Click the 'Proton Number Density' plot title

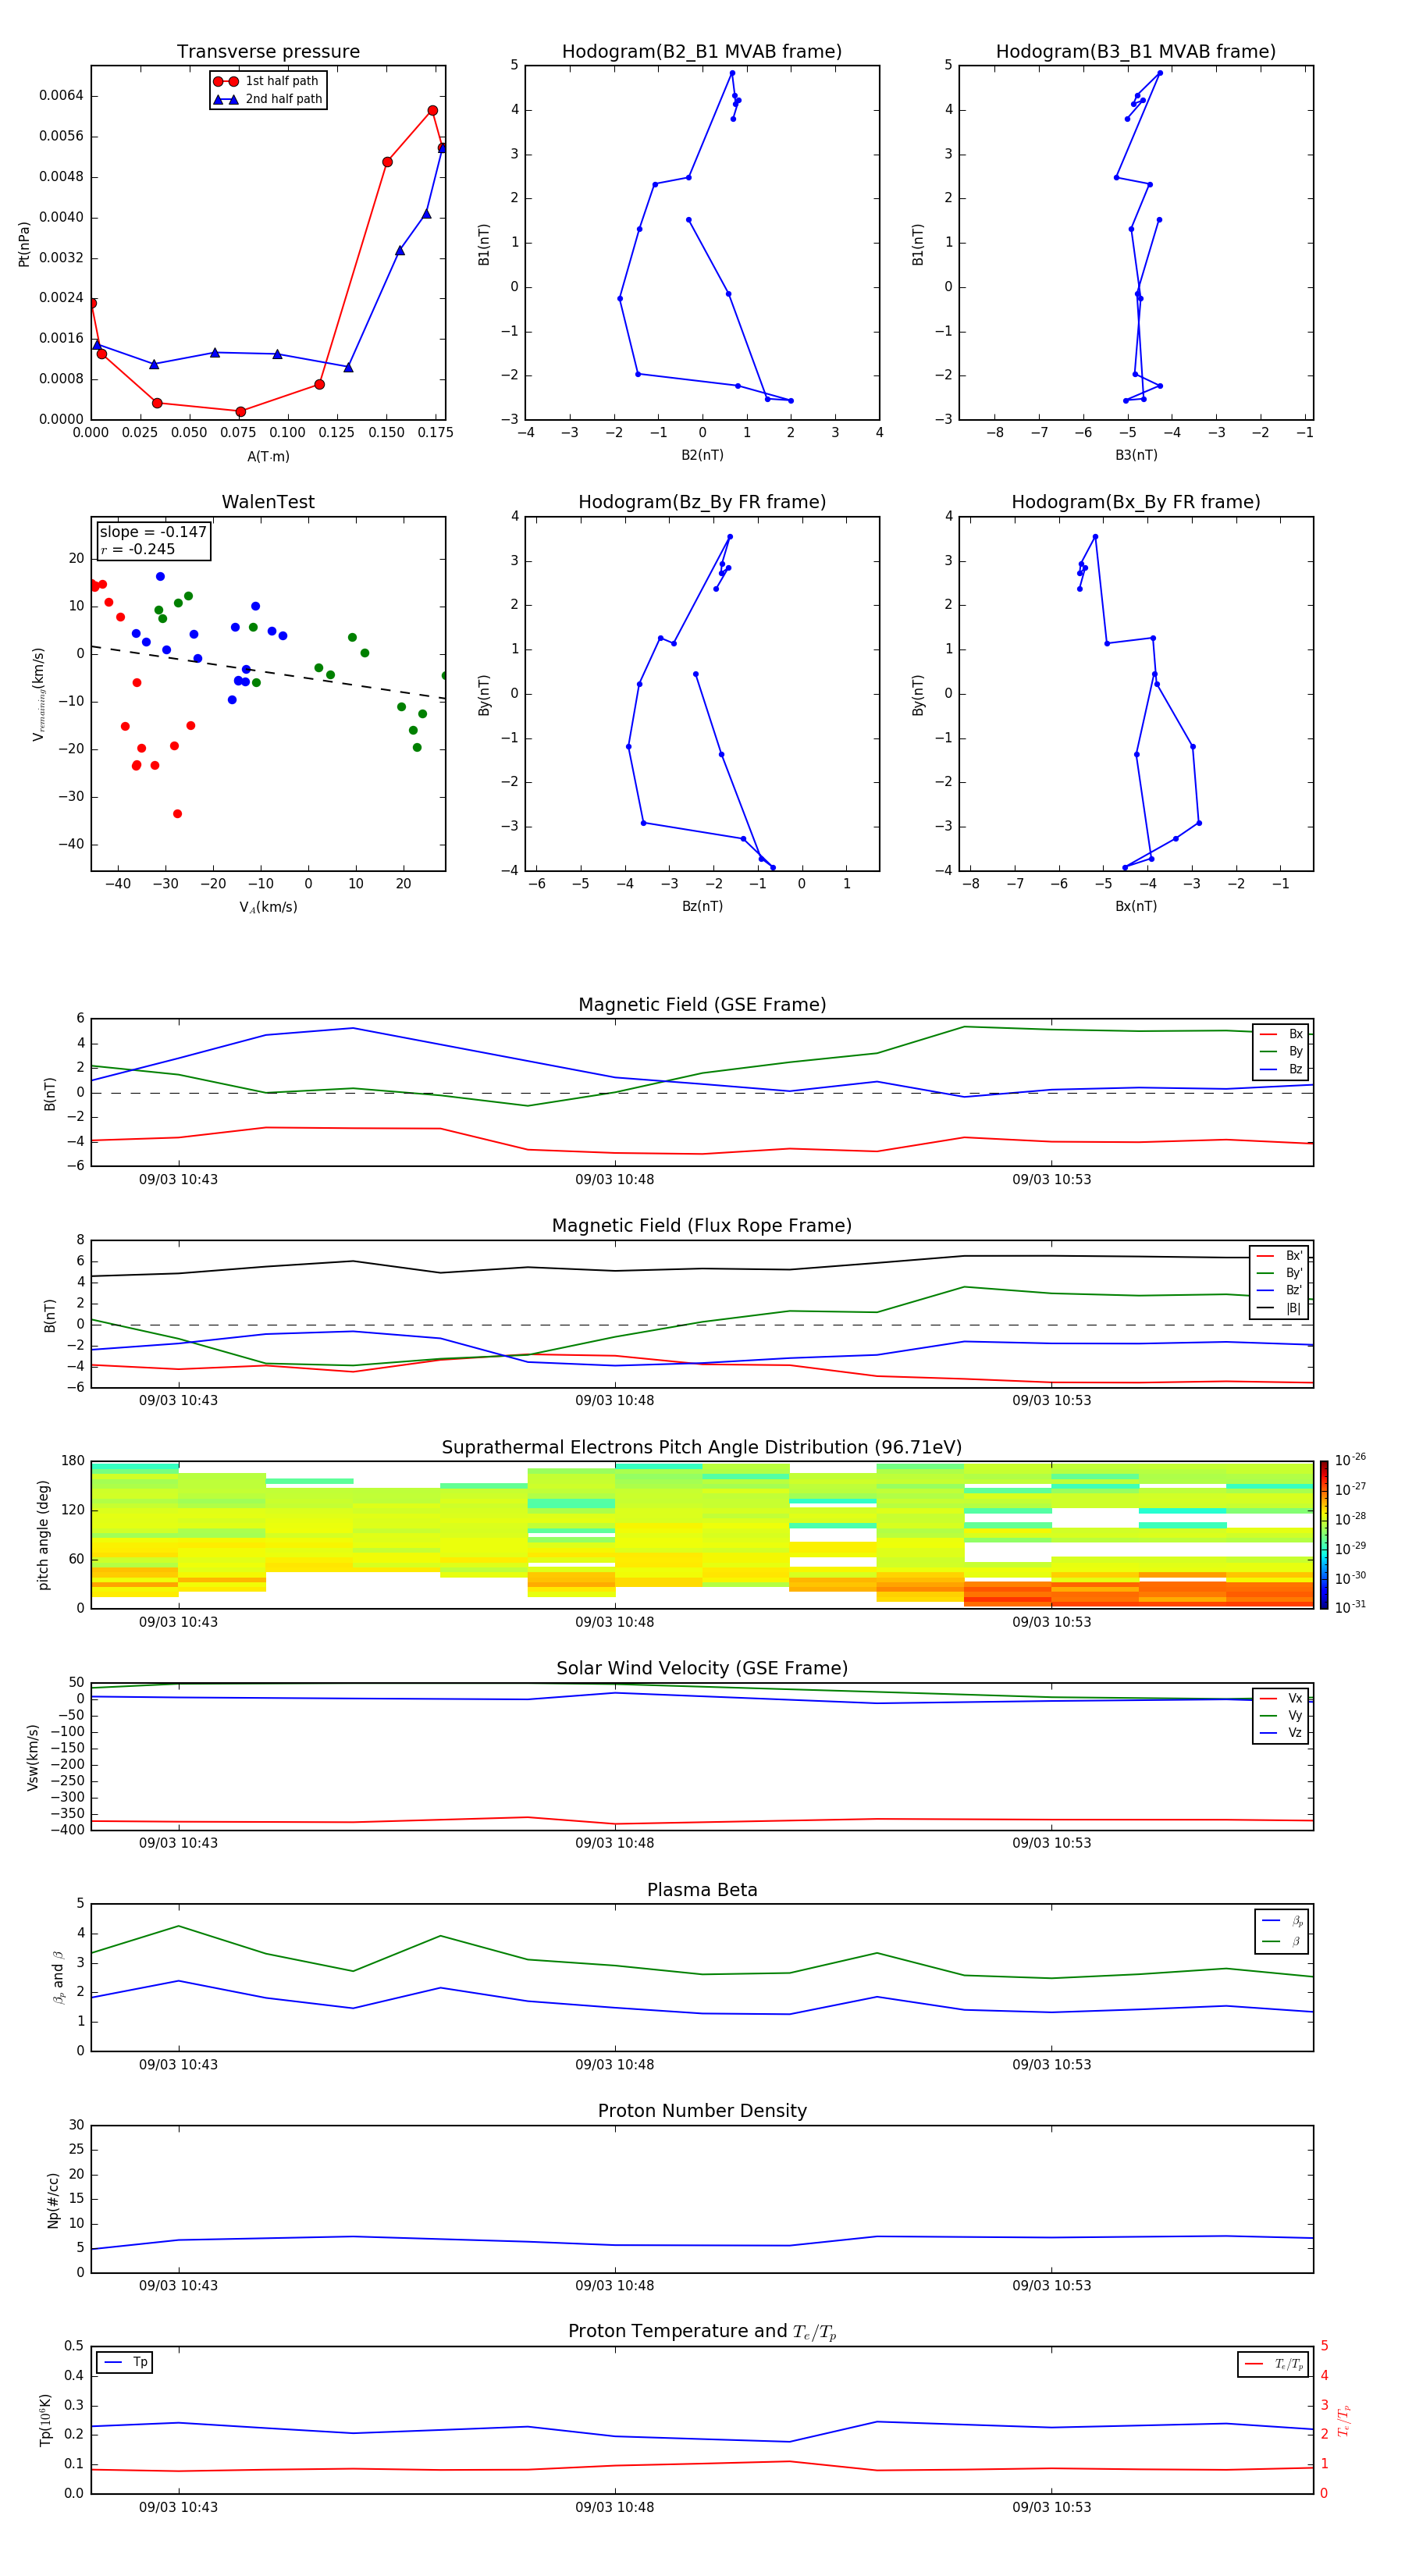(702, 2112)
